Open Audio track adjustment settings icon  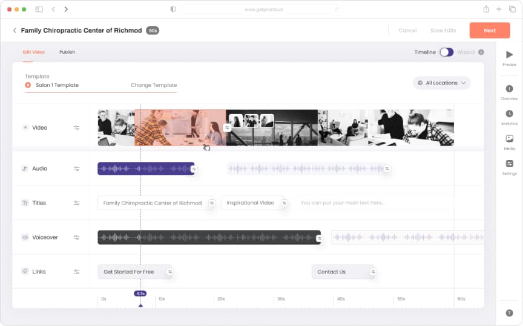point(76,168)
